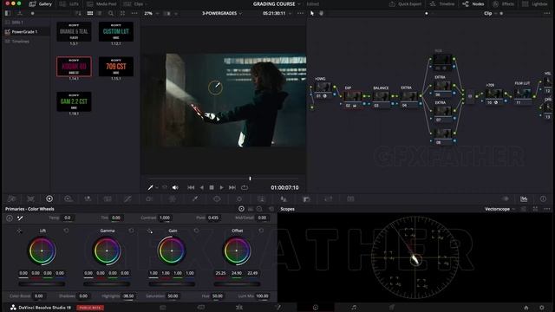Mute the viewer audio speaker
This screenshot has height=312, width=555.
(x=175, y=187)
